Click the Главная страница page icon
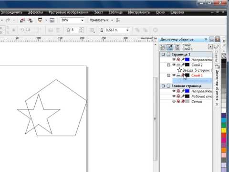The width and height of the screenshot is (229, 172). (x=168, y=86)
